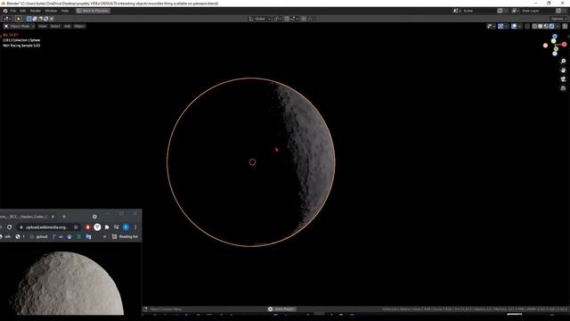The image size is (570, 321).
Task: Open the Render menu
Action: tap(36, 11)
